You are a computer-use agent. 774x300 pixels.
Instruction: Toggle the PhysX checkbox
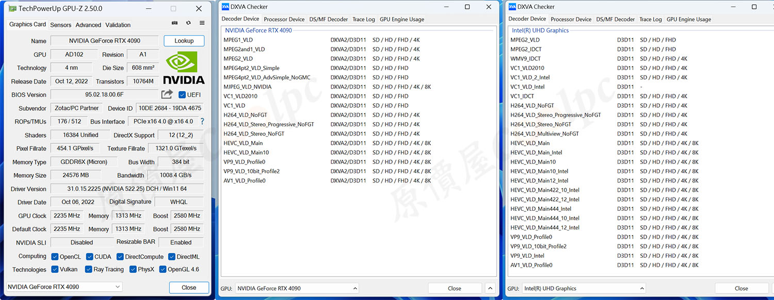click(133, 269)
